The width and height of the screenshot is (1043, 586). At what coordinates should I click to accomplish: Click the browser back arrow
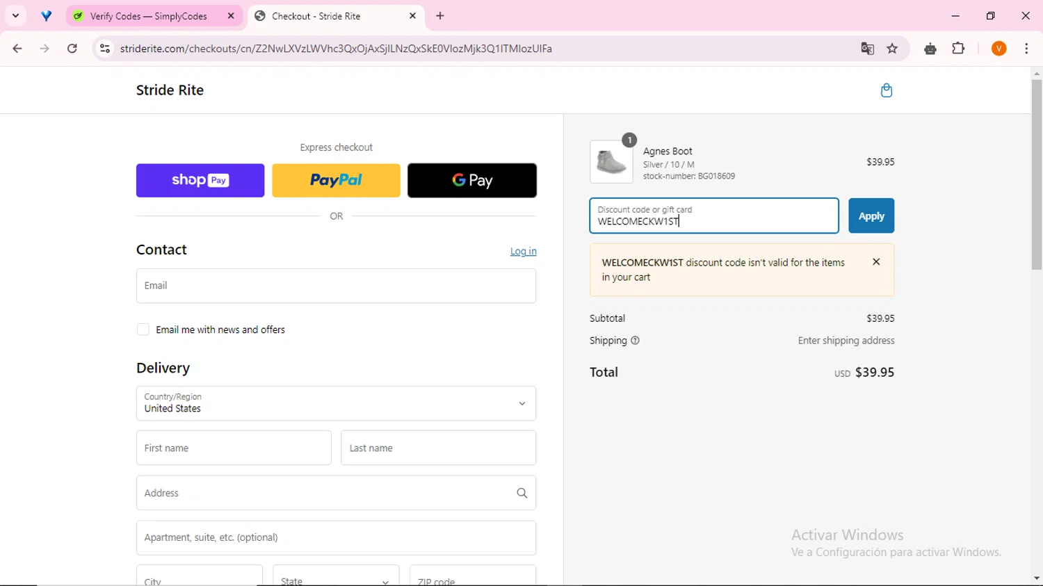pyautogui.click(x=17, y=49)
